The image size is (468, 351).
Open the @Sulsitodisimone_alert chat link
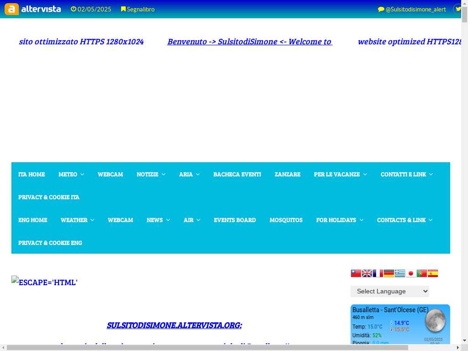pos(412,9)
